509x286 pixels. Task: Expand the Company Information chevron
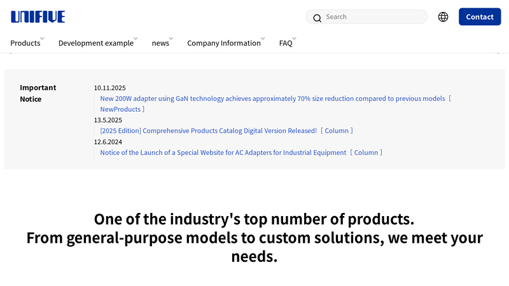pyautogui.click(x=263, y=39)
